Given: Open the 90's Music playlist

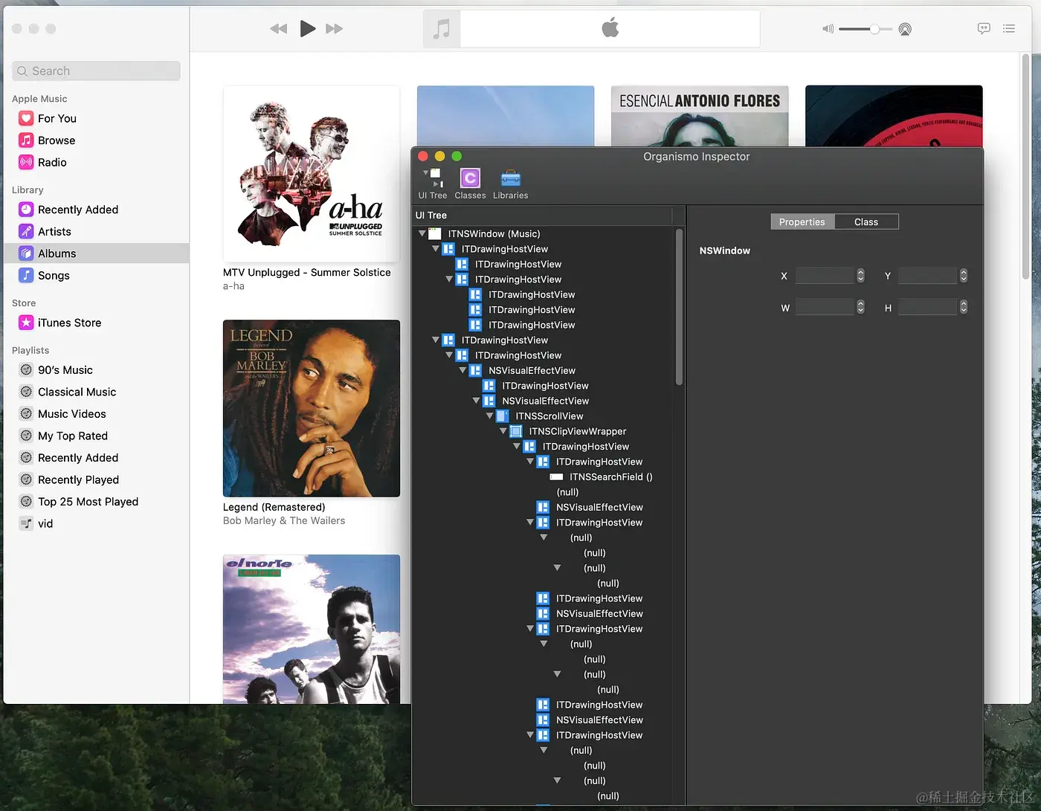Looking at the screenshot, I should point(65,369).
